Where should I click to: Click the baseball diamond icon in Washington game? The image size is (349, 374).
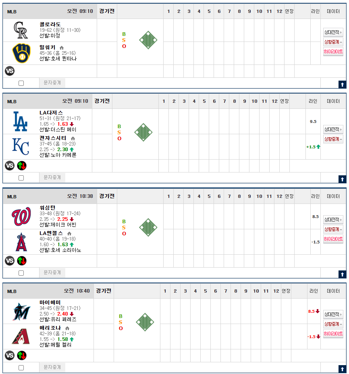(x=148, y=227)
